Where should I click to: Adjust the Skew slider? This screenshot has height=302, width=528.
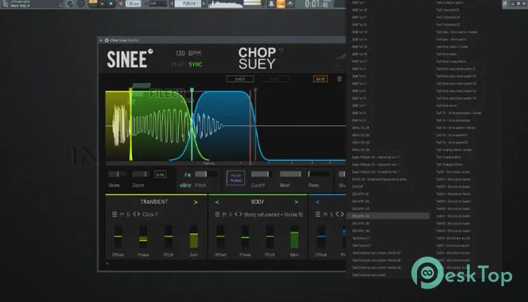(118, 174)
